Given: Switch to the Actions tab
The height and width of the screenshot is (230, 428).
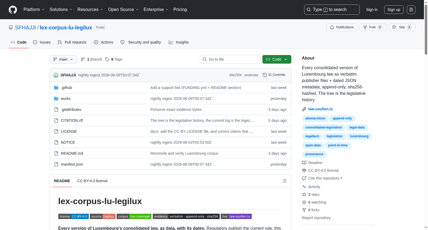Looking at the screenshot, I should pos(104,42).
